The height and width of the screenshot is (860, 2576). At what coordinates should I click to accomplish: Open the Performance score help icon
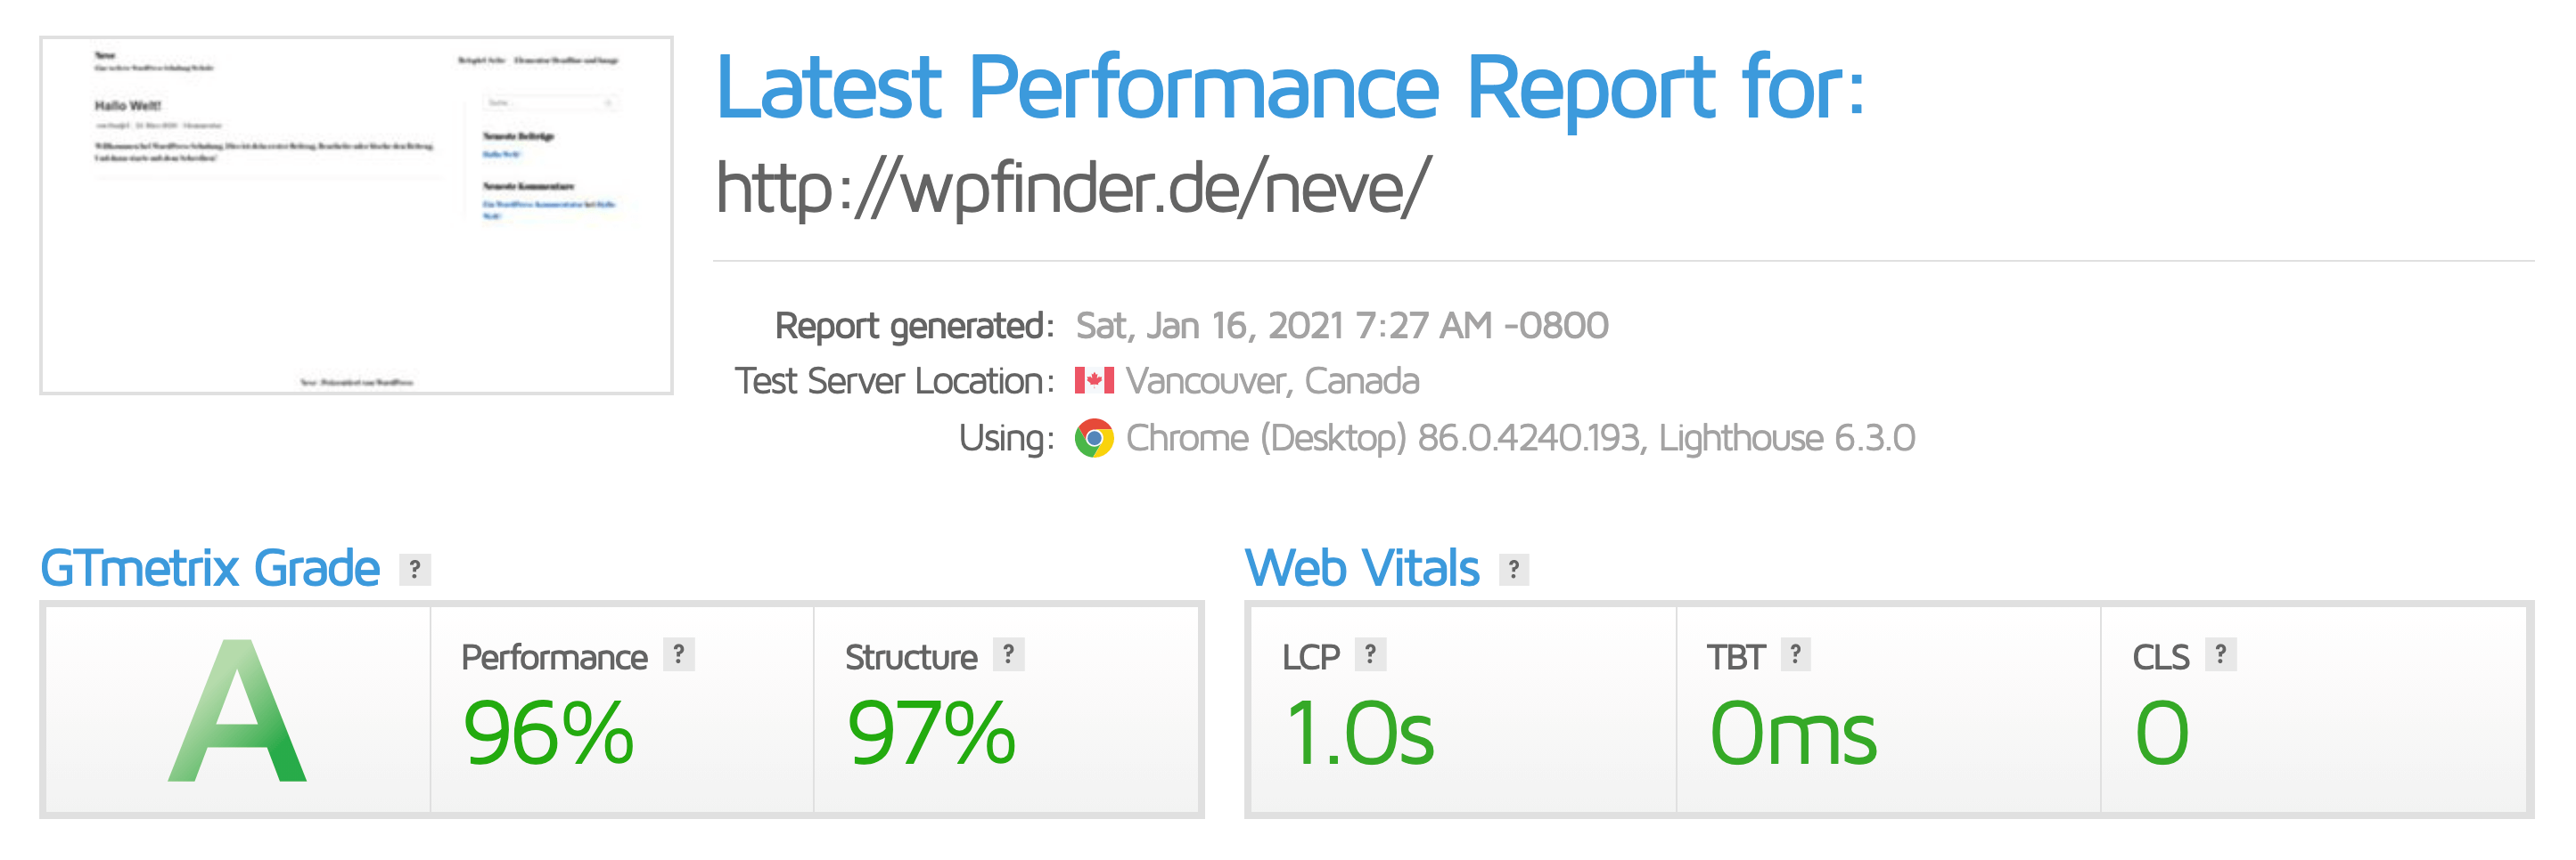pyautogui.click(x=679, y=654)
